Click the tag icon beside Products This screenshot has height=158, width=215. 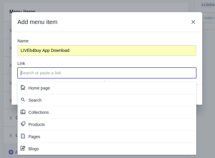coord(23,124)
